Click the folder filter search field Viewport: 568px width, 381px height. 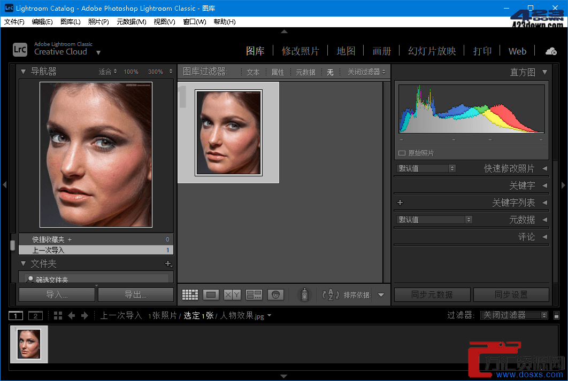(x=97, y=278)
